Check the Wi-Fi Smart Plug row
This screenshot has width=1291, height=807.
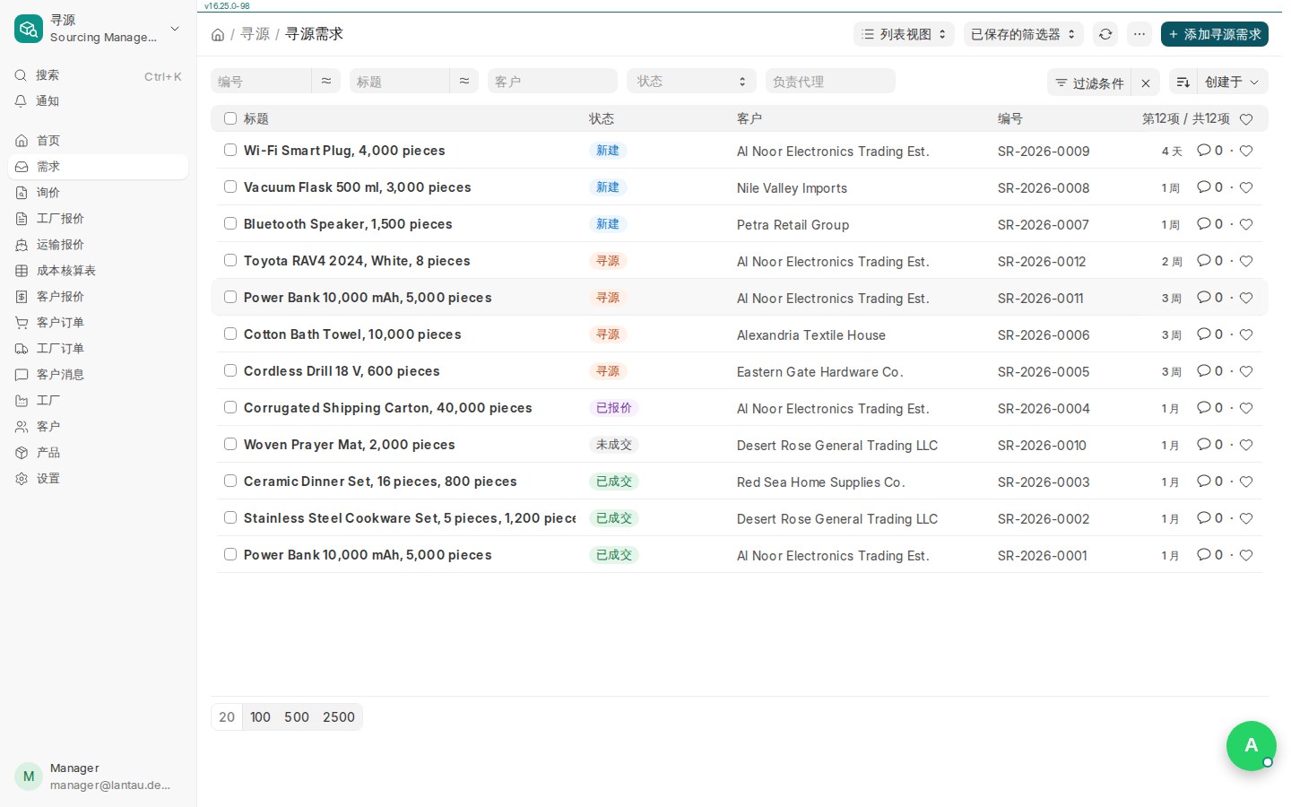pyautogui.click(x=230, y=150)
